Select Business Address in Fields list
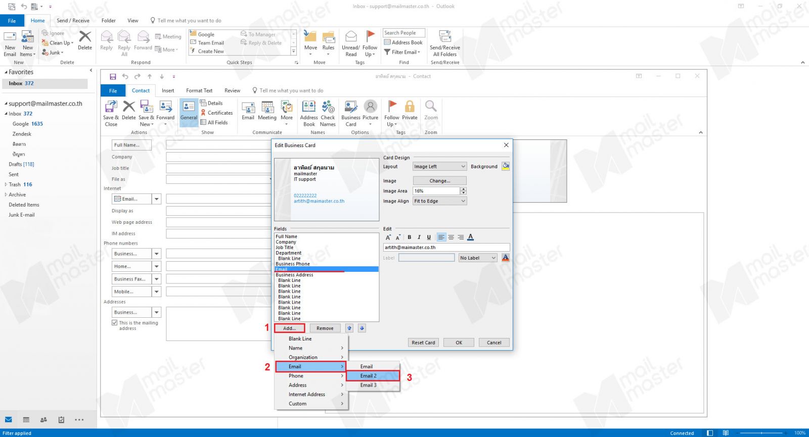The height and width of the screenshot is (437, 809). (326, 275)
